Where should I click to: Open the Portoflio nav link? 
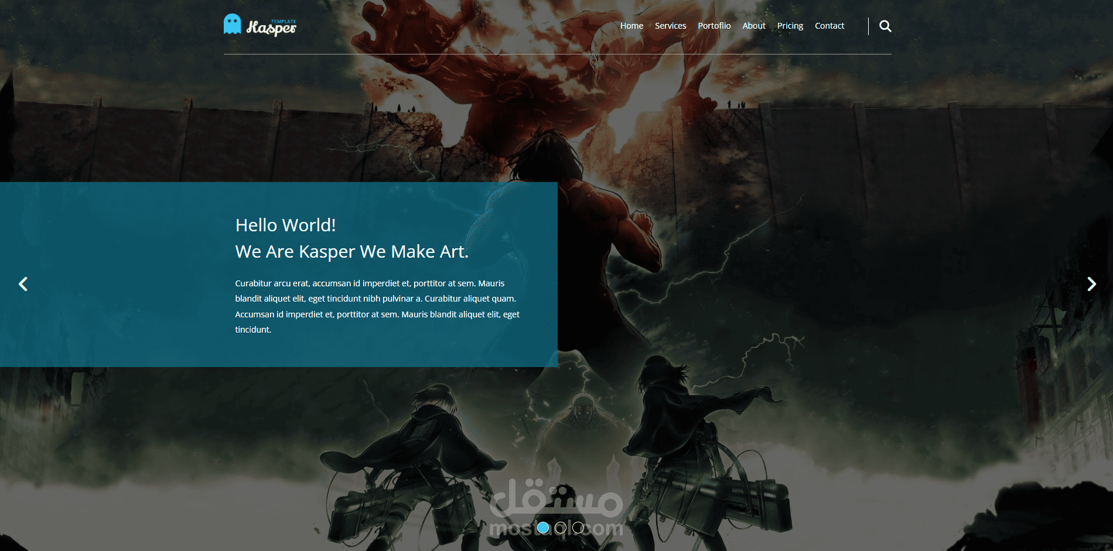point(714,26)
